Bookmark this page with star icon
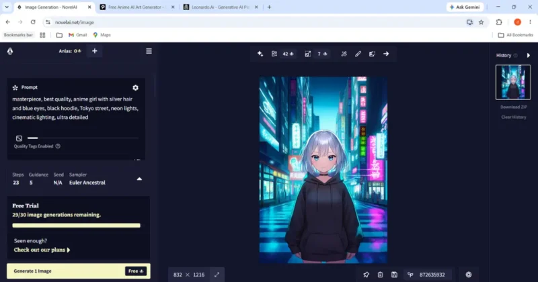The height and width of the screenshot is (282, 538). click(481, 22)
